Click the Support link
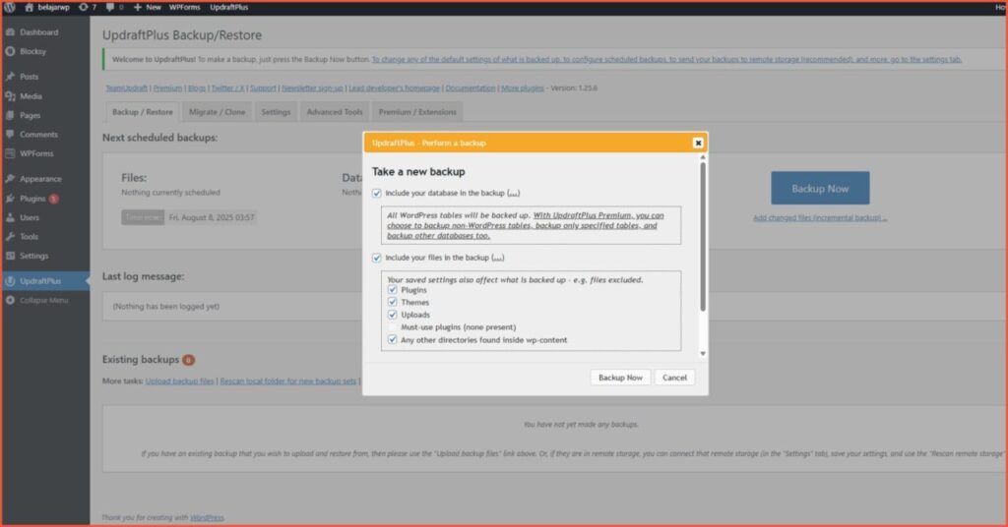This screenshot has width=1008, height=527. [263, 88]
